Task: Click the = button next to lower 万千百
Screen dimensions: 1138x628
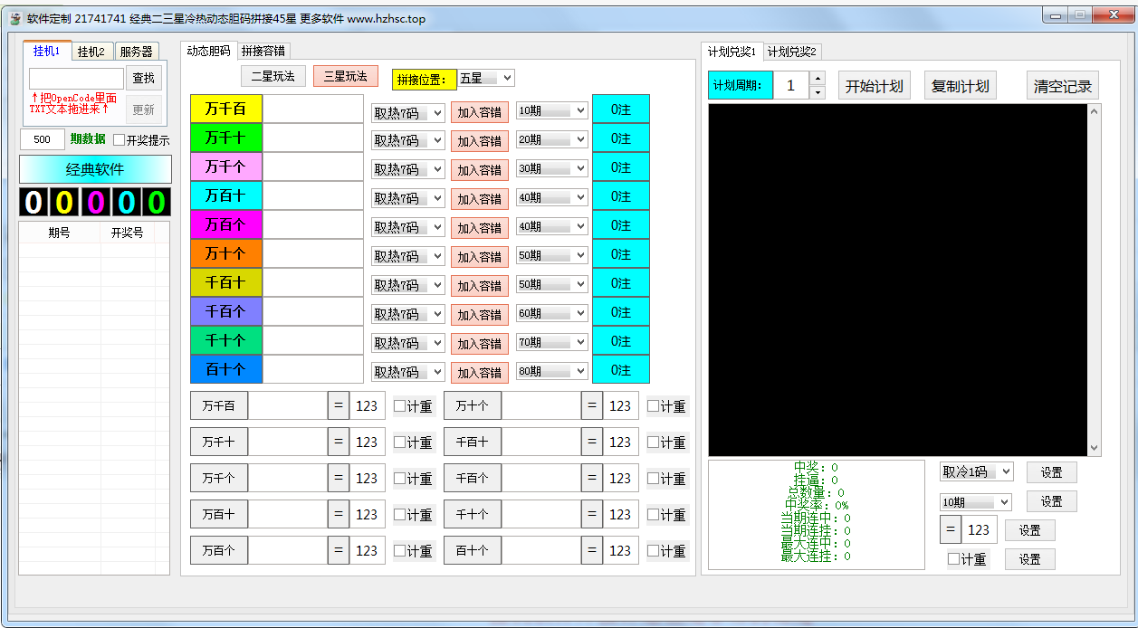Action: (x=339, y=405)
